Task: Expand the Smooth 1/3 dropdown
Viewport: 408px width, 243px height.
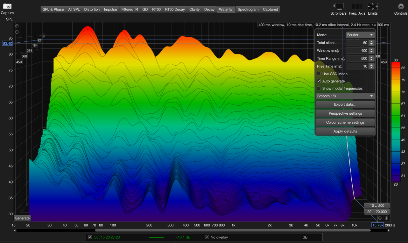Action: point(345,96)
